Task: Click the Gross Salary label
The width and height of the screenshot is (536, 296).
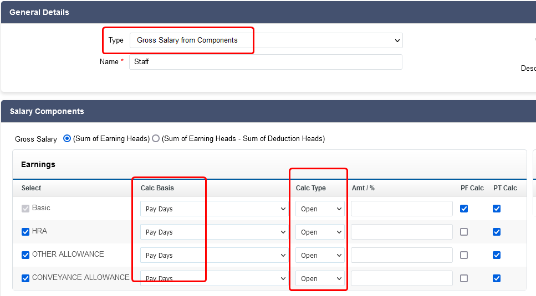Action: point(36,139)
